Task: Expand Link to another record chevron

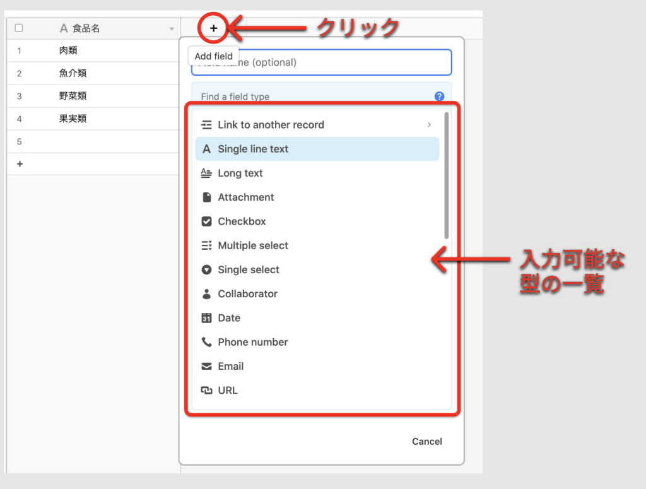Action: 430,125
